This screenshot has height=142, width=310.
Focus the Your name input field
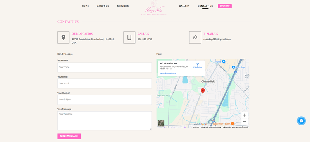(x=104, y=67)
